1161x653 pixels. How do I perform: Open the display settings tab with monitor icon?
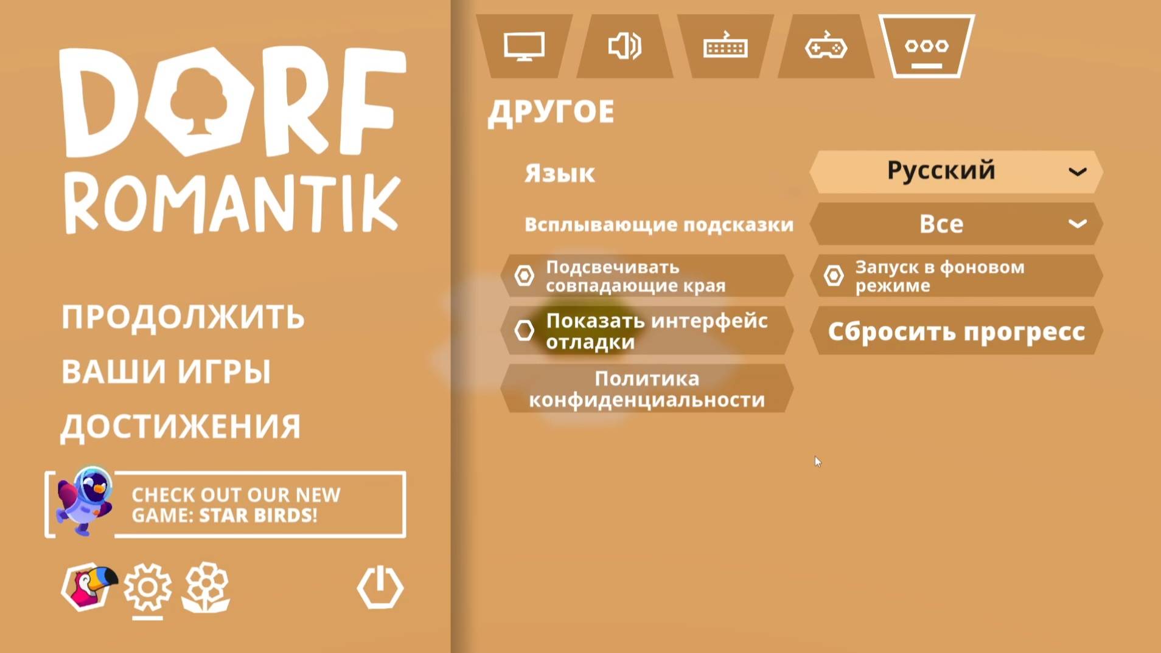(523, 46)
